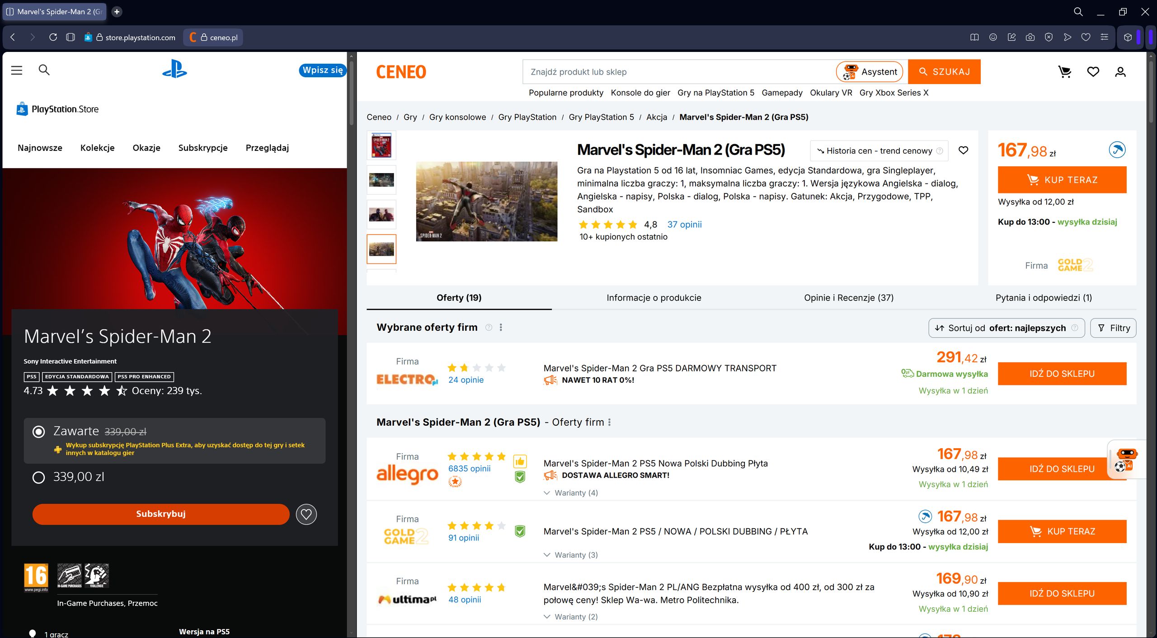The width and height of the screenshot is (1157, 638).
Task: Open the Ceneo favorites heart in the header
Action: [1093, 72]
